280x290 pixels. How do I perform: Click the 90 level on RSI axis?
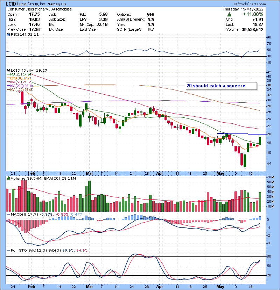coord(269,37)
